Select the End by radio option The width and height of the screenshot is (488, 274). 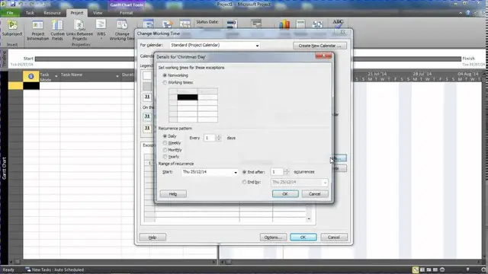pos(244,182)
